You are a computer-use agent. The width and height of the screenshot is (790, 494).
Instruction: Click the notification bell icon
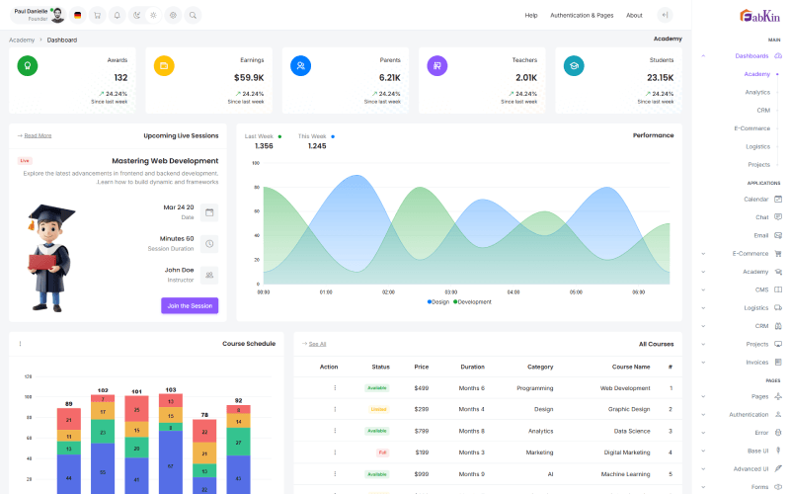(117, 16)
